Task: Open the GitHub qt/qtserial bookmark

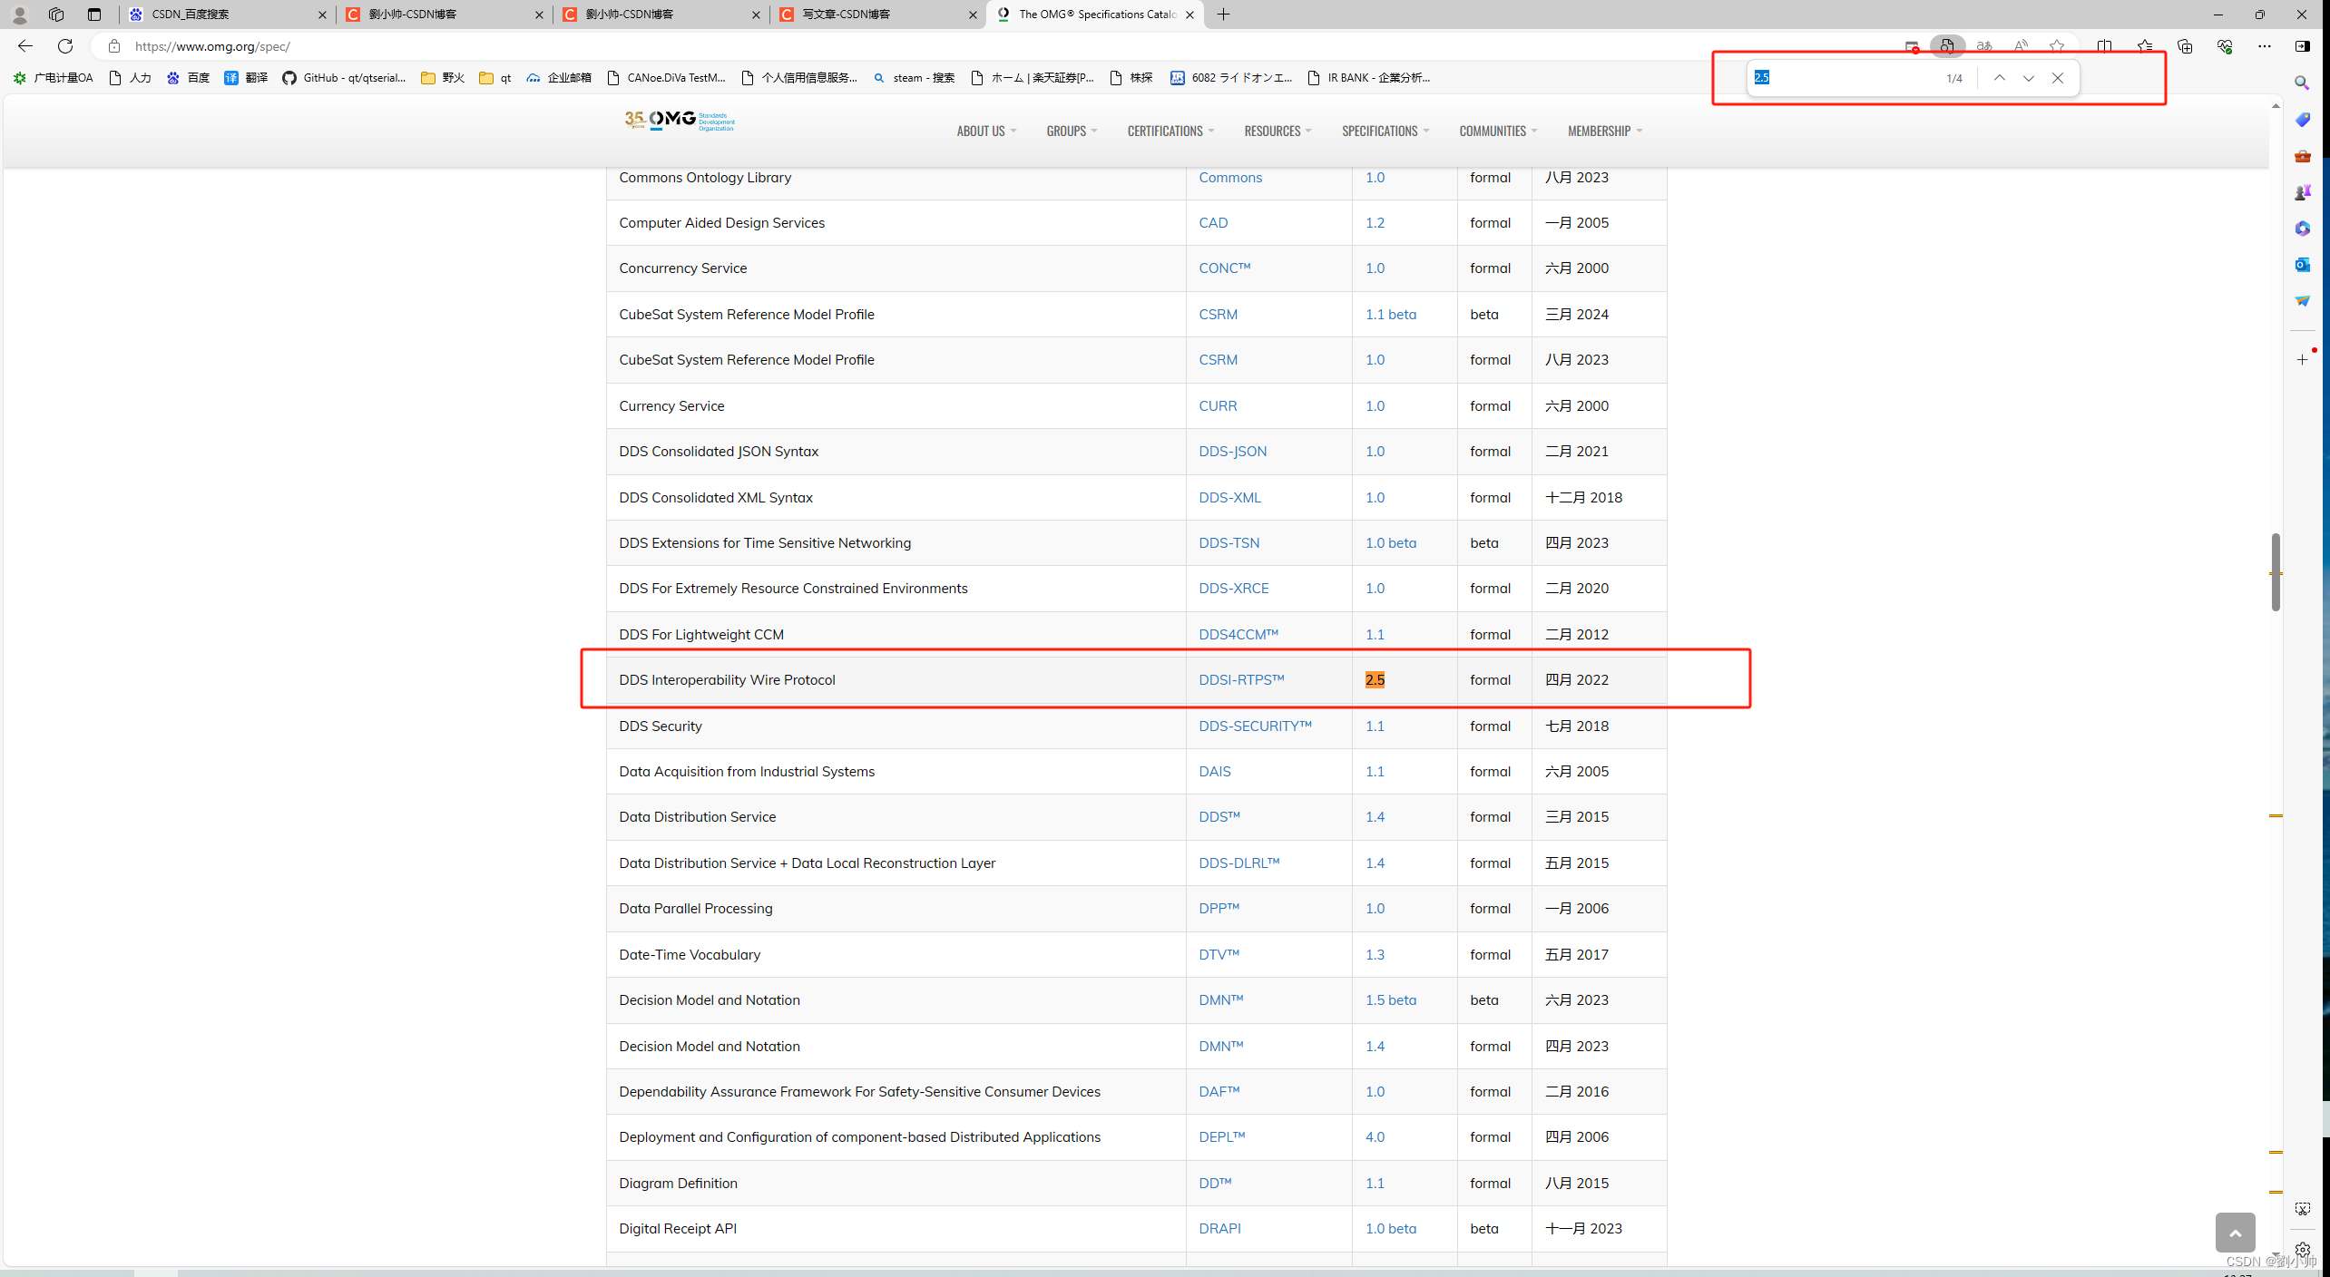Action: 344,78
